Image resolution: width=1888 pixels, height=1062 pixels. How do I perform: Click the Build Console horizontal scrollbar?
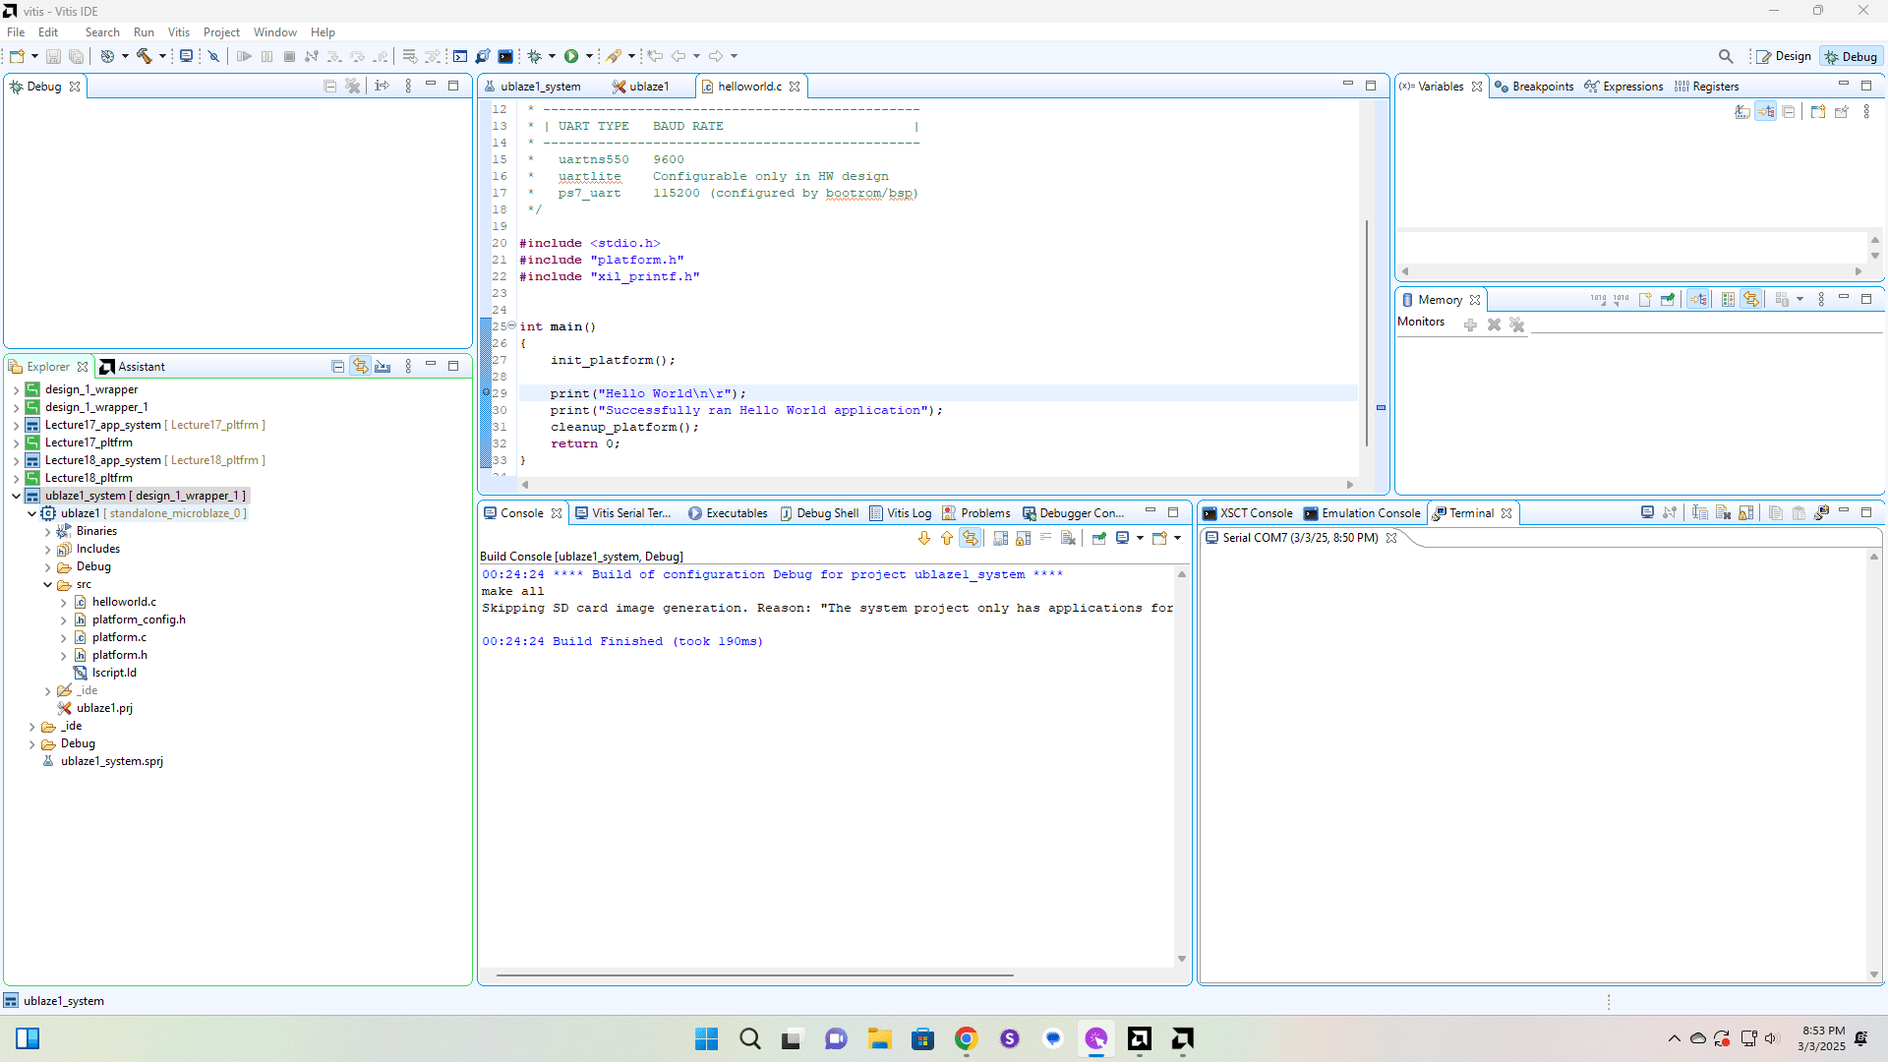754,975
